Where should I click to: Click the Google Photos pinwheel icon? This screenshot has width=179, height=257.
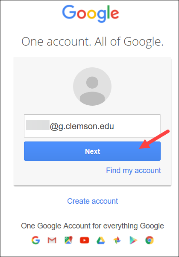click(117, 240)
